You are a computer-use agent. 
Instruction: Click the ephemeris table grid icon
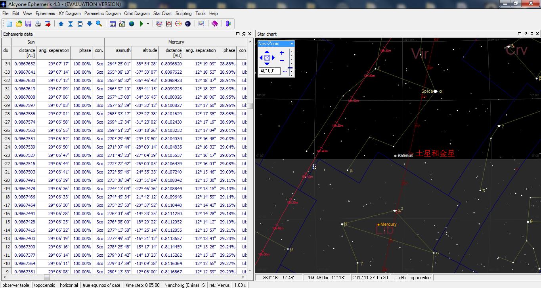113,24
